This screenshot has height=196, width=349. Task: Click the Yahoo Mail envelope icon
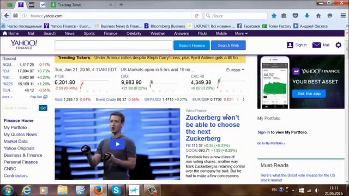tap(316, 45)
